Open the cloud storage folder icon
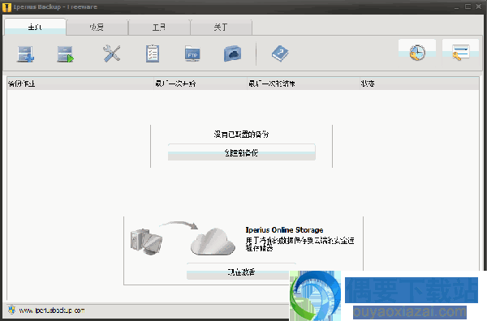 pyautogui.click(x=233, y=53)
